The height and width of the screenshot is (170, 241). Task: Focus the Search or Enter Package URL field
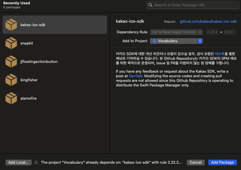(x=193, y=5)
